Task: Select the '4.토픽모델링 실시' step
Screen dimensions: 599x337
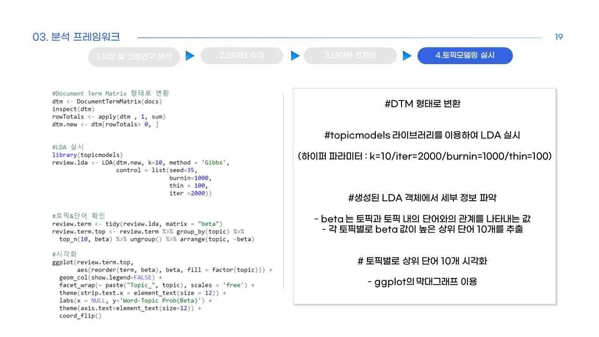Action: 465,55
